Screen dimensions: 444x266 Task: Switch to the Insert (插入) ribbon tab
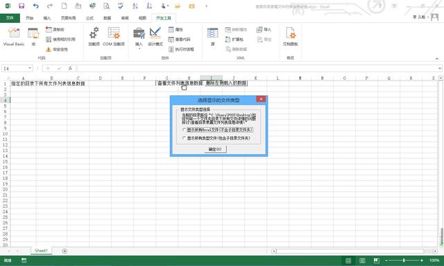point(47,18)
